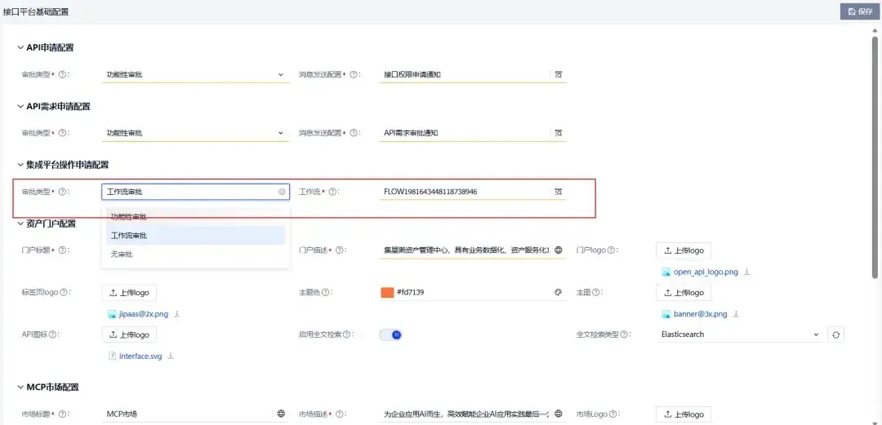
Task: Click the 保存 save button
Action: [859, 11]
